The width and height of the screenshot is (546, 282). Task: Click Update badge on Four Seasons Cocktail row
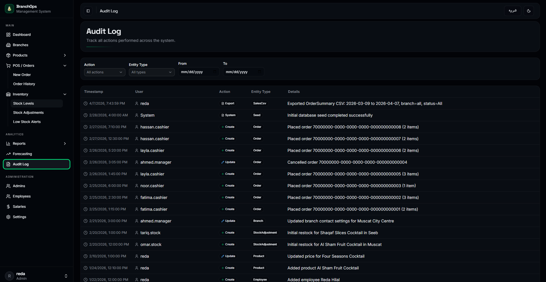tap(228, 256)
